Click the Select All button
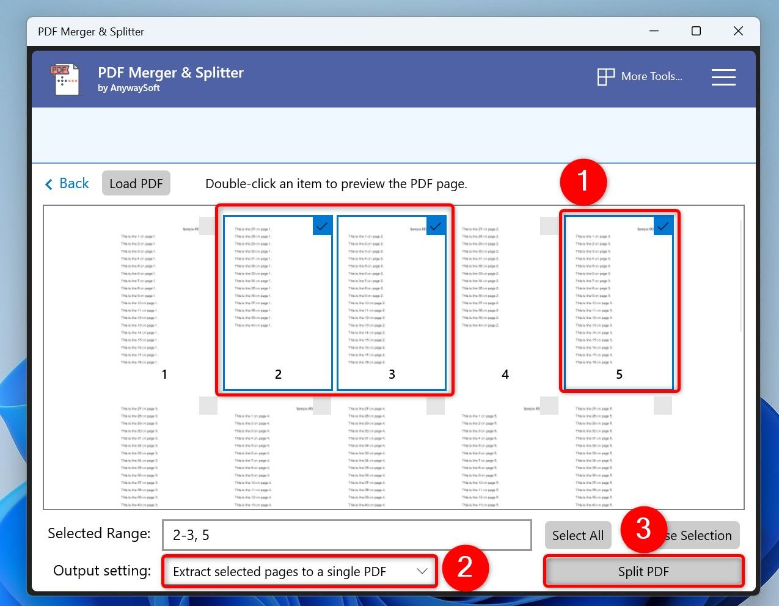Screen dimensions: 779x606 click(x=578, y=535)
